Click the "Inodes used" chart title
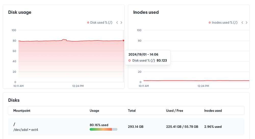 point(146,12)
